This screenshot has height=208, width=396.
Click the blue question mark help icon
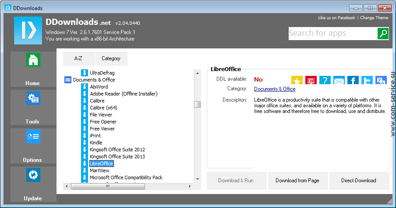coord(325,80)
